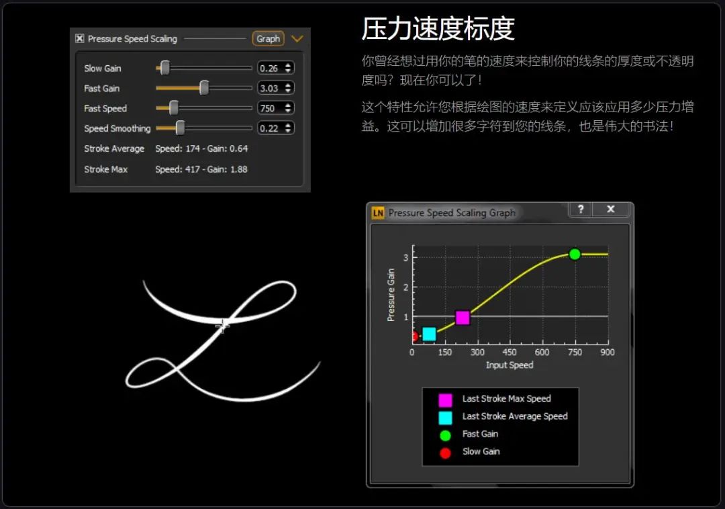The width and height of the screenshot is (725, 509).
Task: Increase Slow Gain using its up stepper arrow
Action: [x=288, y=64]
